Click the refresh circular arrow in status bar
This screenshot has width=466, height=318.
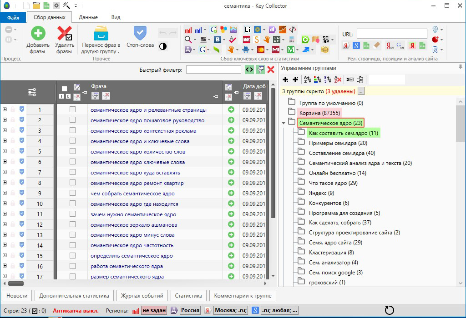(390, 310)
